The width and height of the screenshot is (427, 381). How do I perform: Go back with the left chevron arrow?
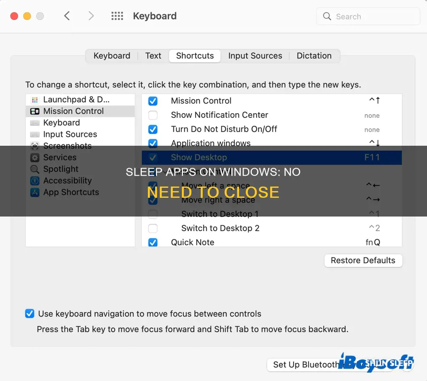pos(67,16)
